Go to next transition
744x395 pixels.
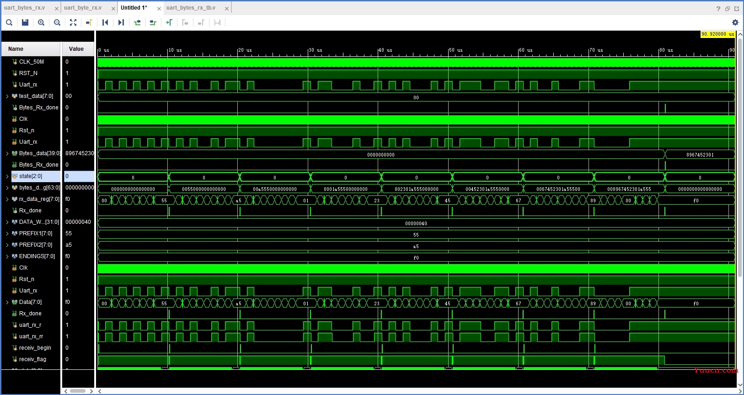coord(153,22)
